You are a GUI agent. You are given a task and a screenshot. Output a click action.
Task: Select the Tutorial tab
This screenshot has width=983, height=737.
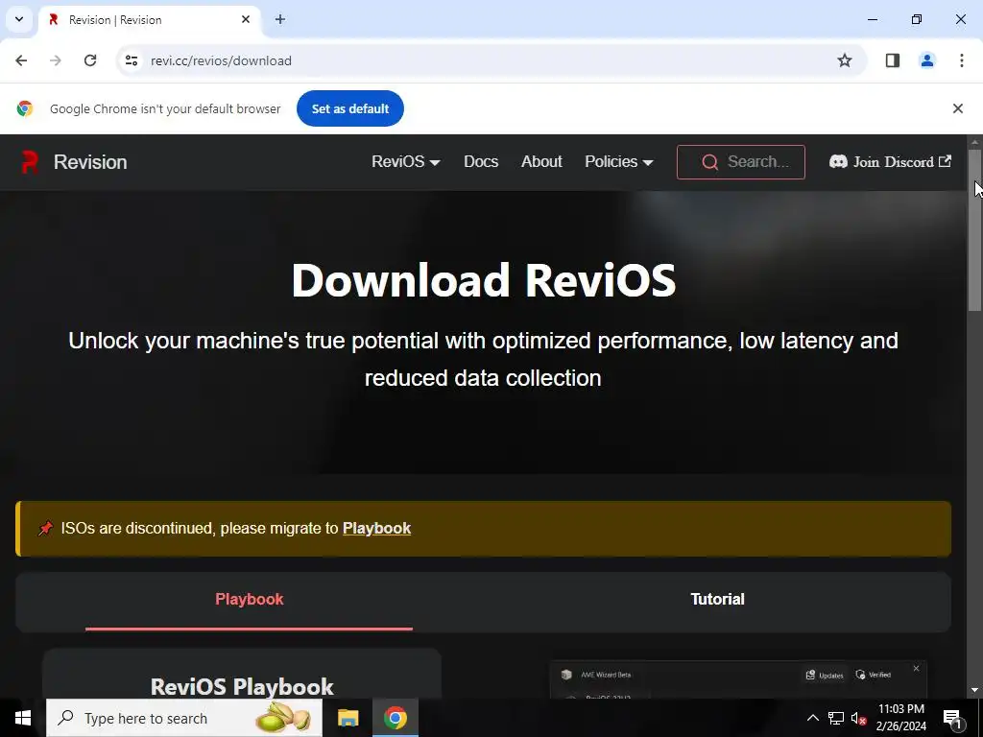click(717, 600)
